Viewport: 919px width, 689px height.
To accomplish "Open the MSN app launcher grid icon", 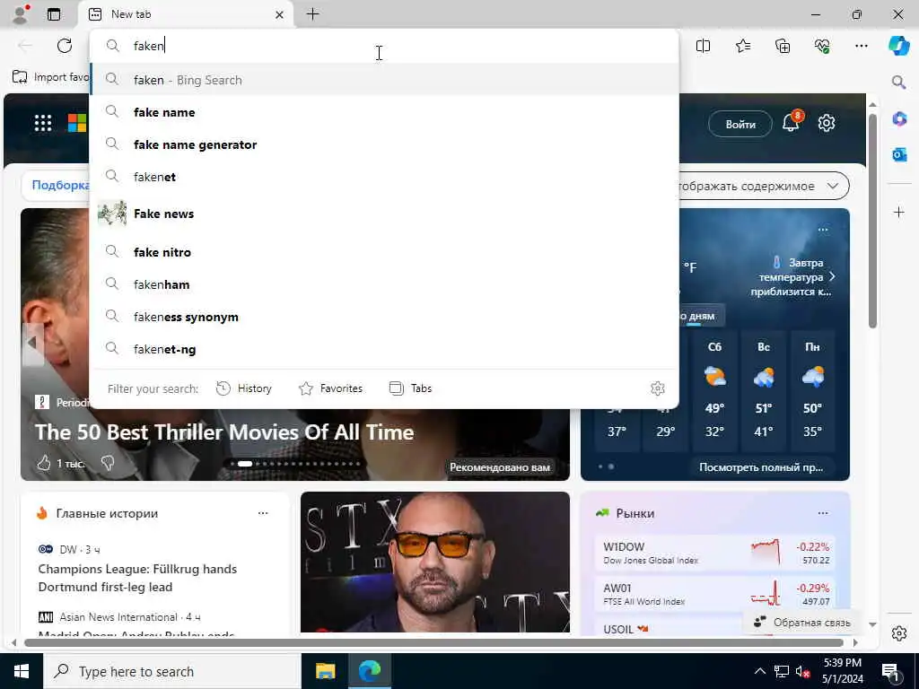I will [43, 123].
